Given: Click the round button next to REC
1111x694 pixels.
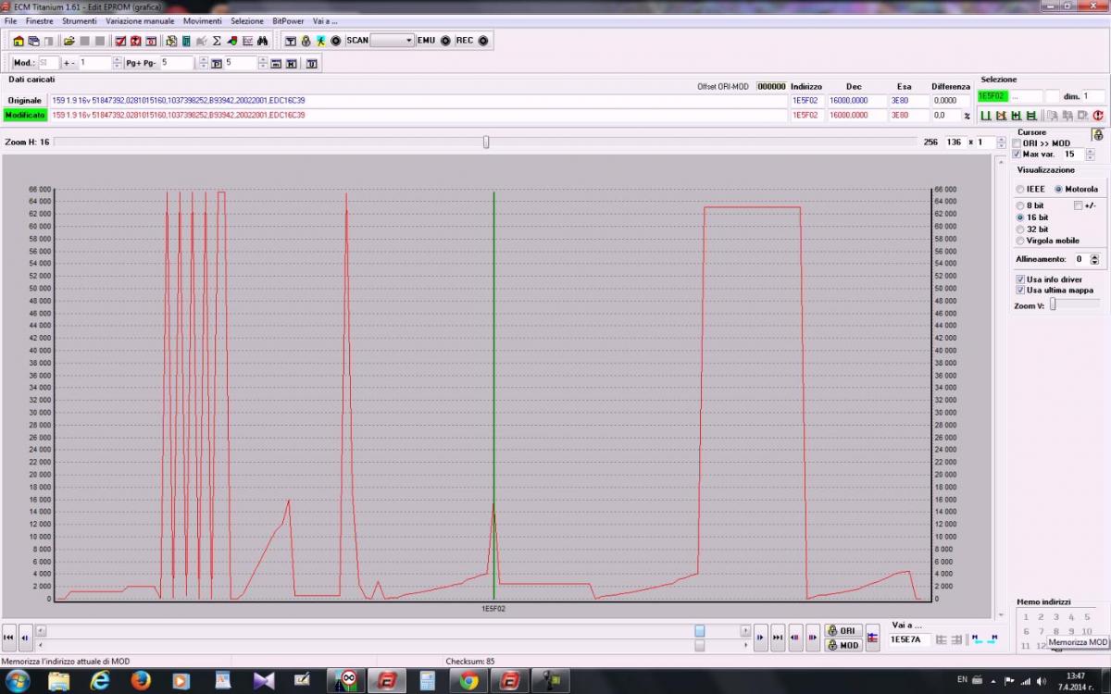Looking at the screenshot, I should [x=483, y=41].
